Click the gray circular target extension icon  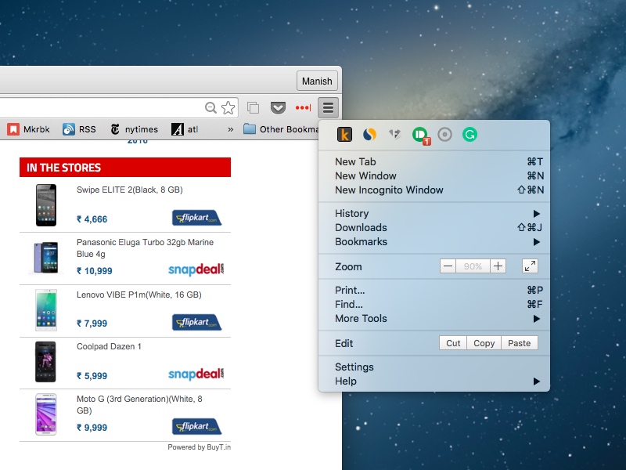[444, 135]
